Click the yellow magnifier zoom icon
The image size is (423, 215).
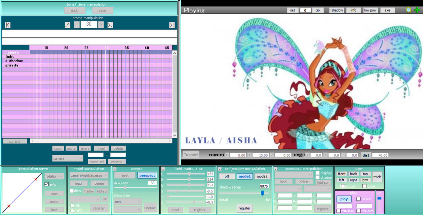point(408,10)
